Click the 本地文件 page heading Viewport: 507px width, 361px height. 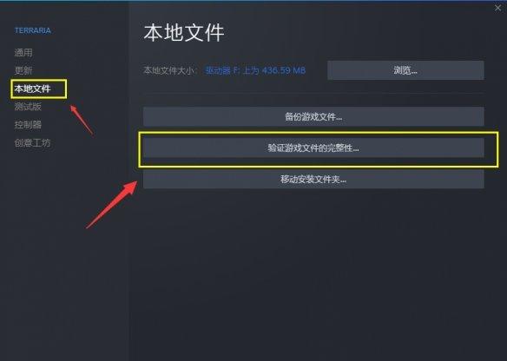184,33
